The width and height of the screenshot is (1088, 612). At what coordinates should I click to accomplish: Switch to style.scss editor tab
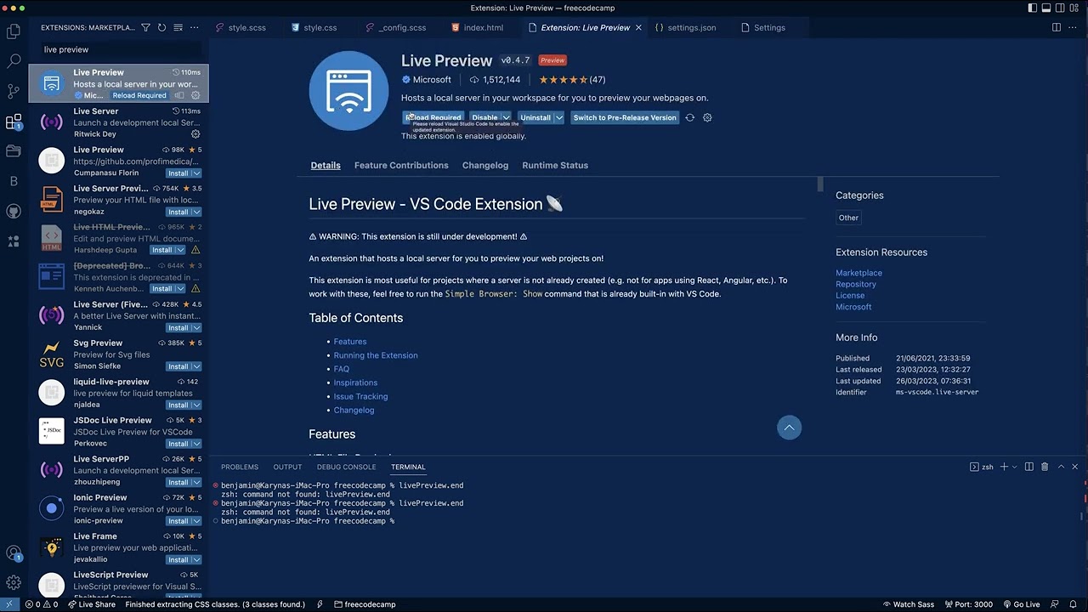246,28
